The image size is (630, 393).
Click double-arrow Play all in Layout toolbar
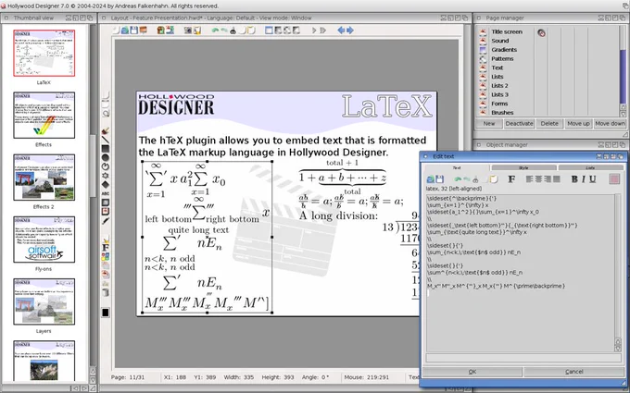pos(322,31)
